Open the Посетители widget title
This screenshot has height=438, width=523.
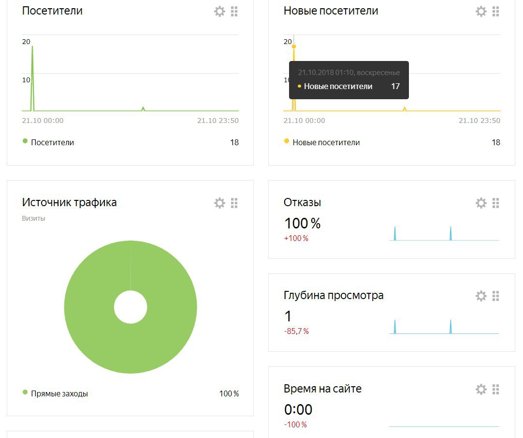point(52,11)
